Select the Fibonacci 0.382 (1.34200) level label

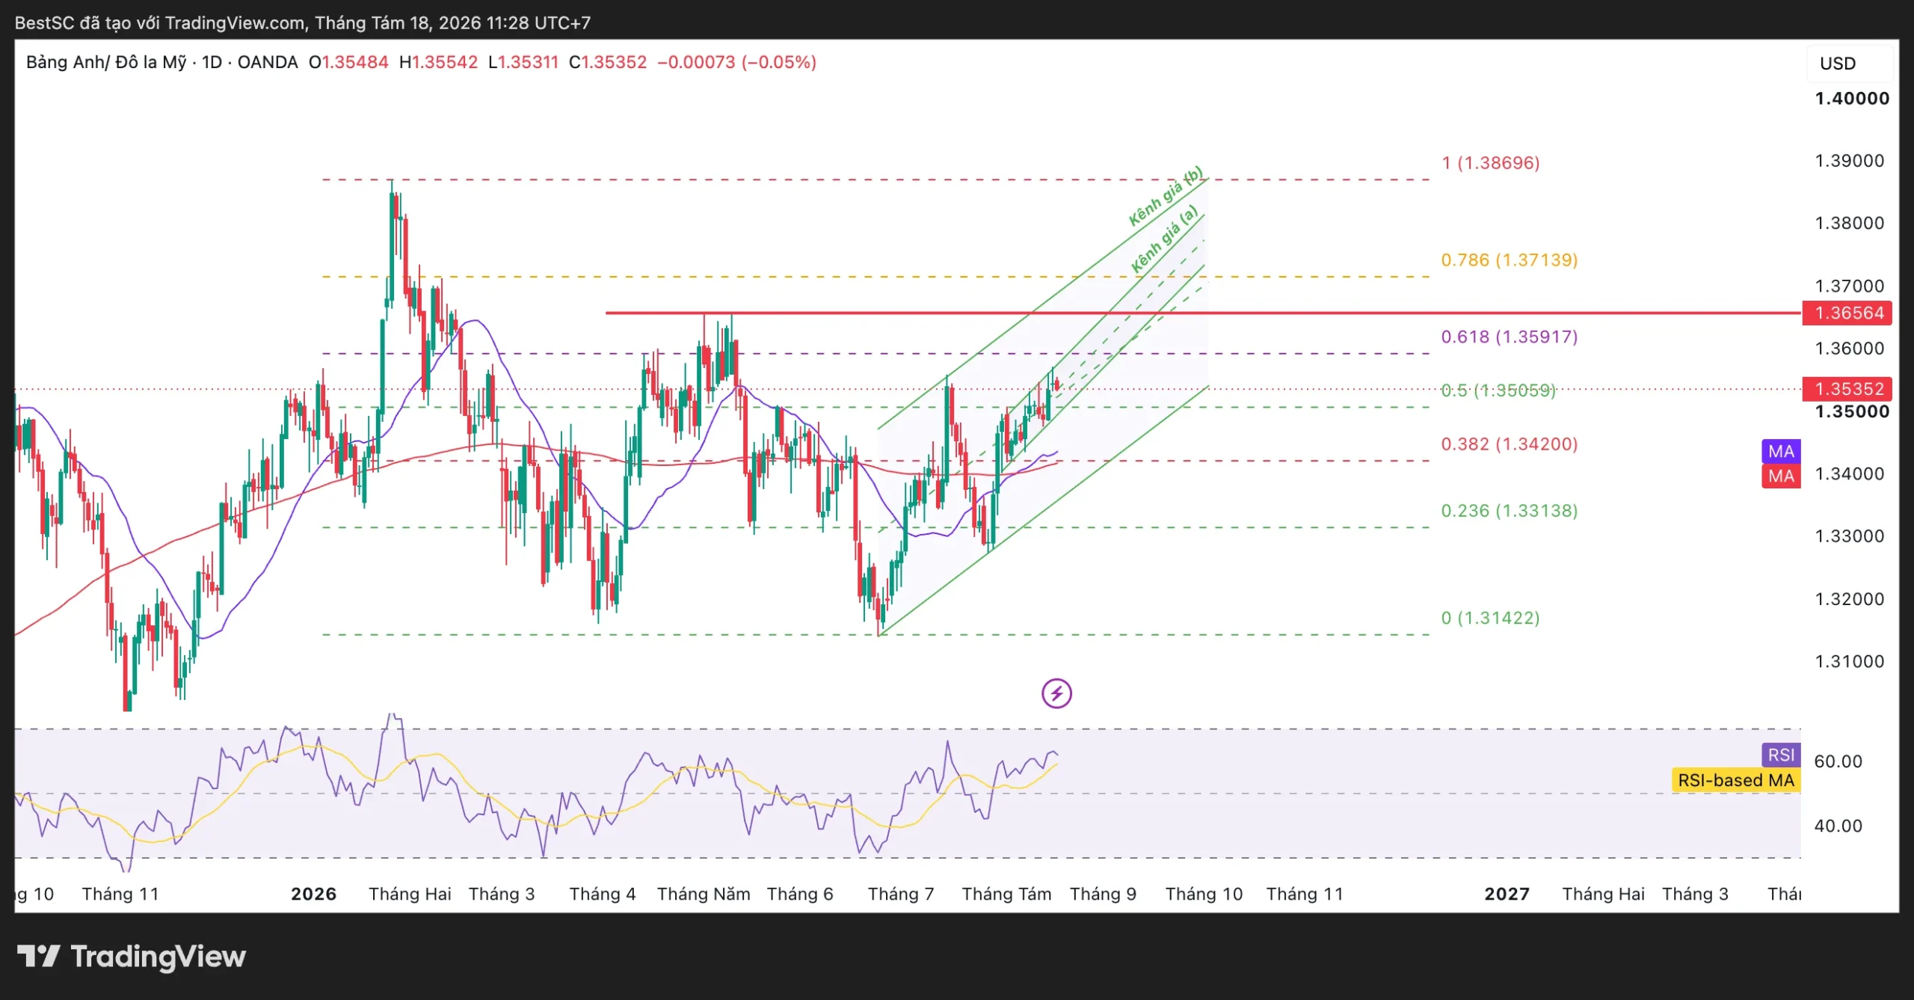click(1510, 444)
